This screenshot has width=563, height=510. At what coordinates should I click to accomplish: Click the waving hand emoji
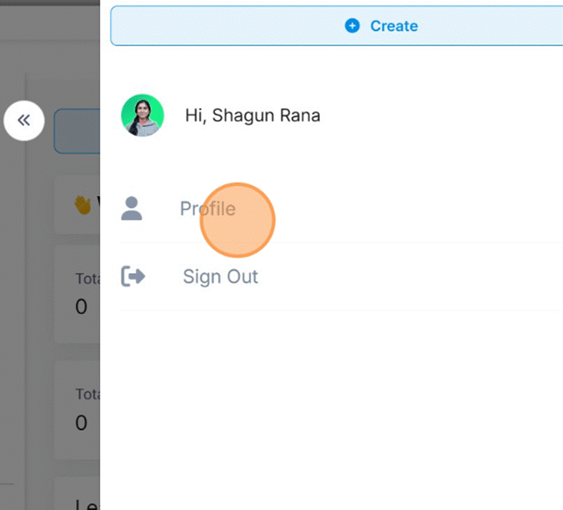[x=83, y=204]
